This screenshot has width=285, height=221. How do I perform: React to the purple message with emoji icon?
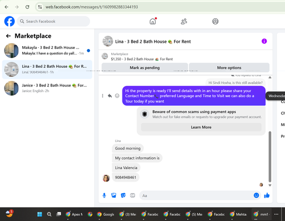click(117, 96)
